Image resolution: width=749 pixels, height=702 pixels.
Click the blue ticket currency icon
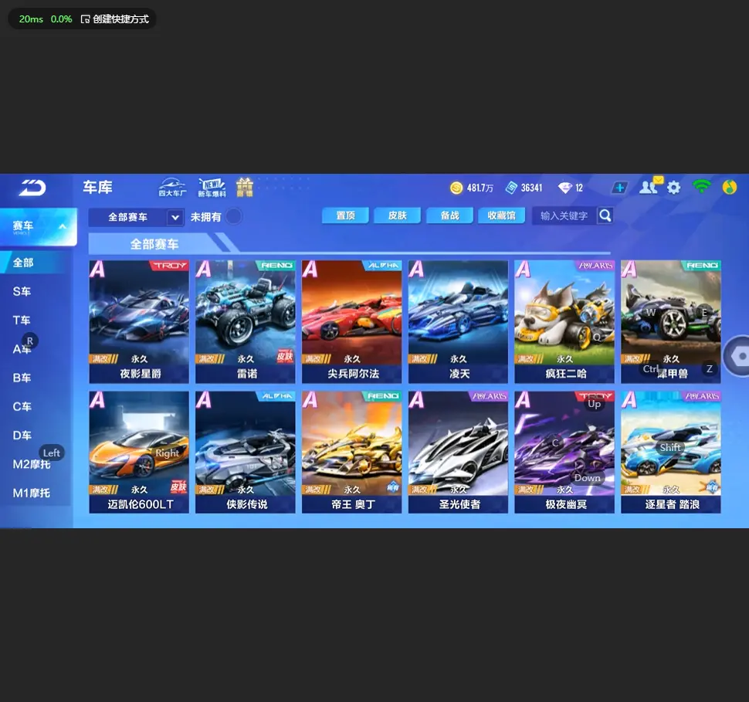[x=512, y=188]
